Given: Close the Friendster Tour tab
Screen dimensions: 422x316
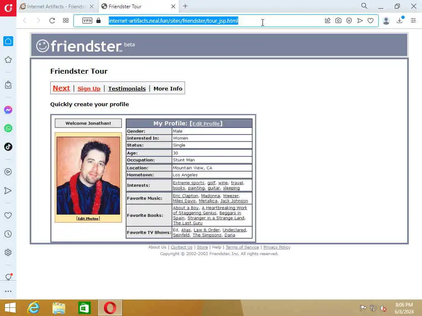Looking at the screenshot, I should tap(173, 7).
